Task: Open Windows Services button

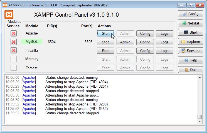Action: coord(191,51)
